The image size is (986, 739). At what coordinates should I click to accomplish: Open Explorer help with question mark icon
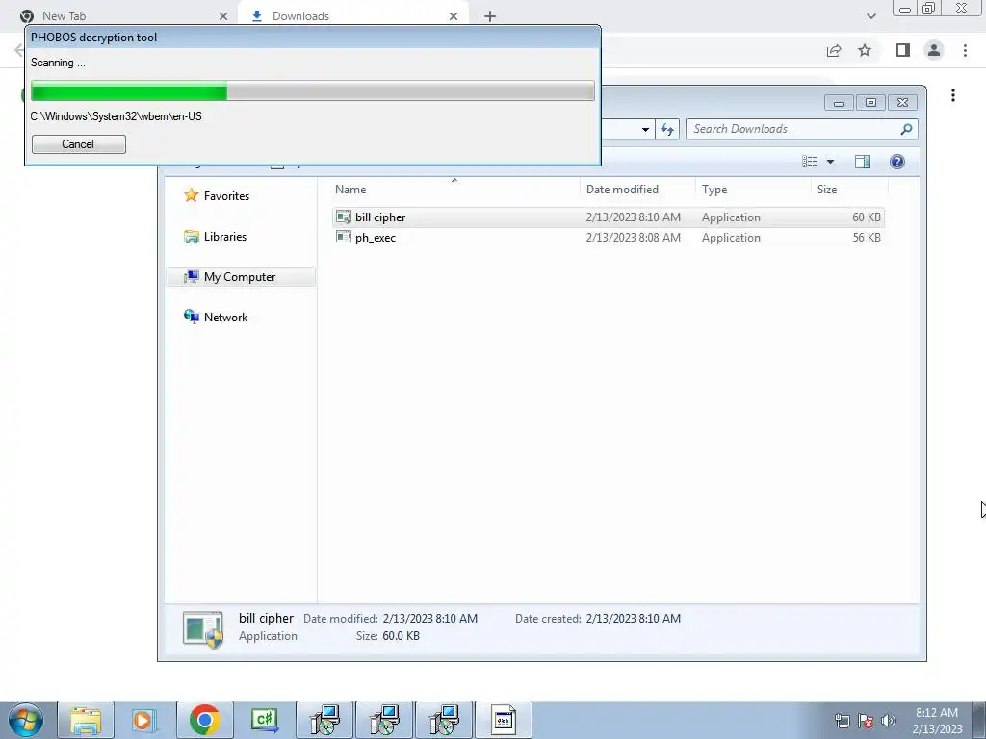pyautogui.click(x=897, y=162)
